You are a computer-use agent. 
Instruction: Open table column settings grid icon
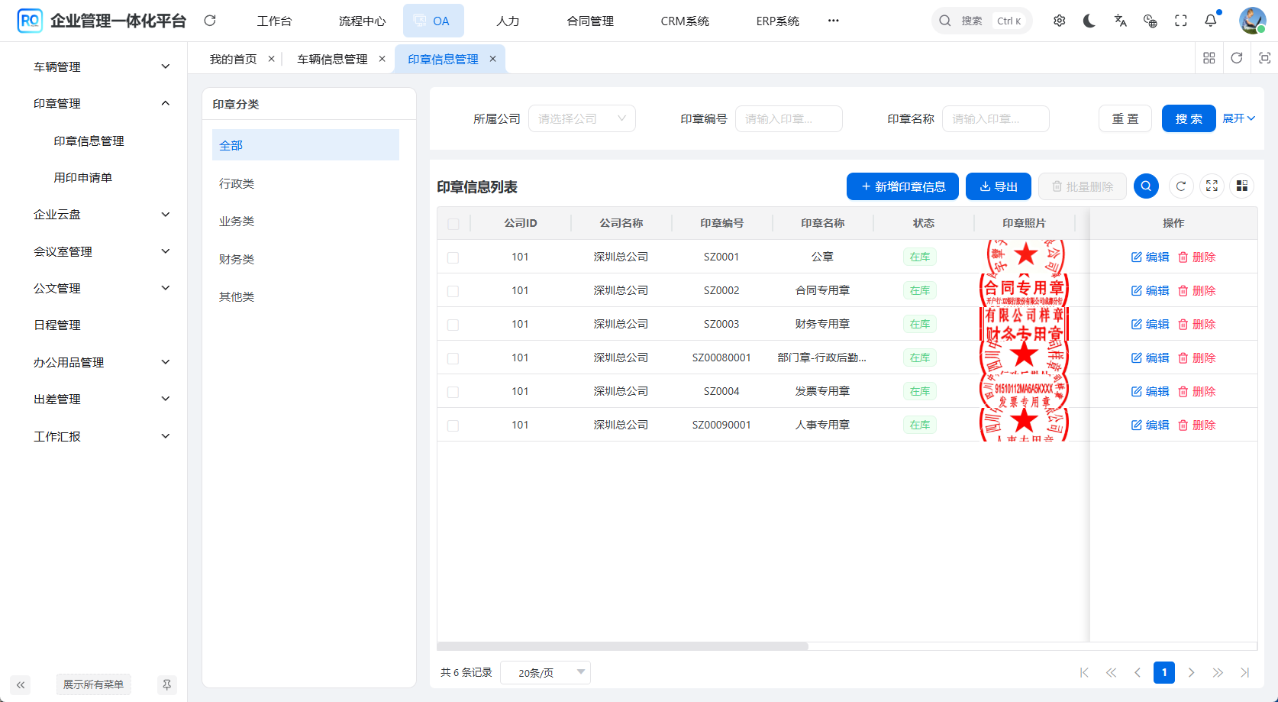coord(1242,186)
